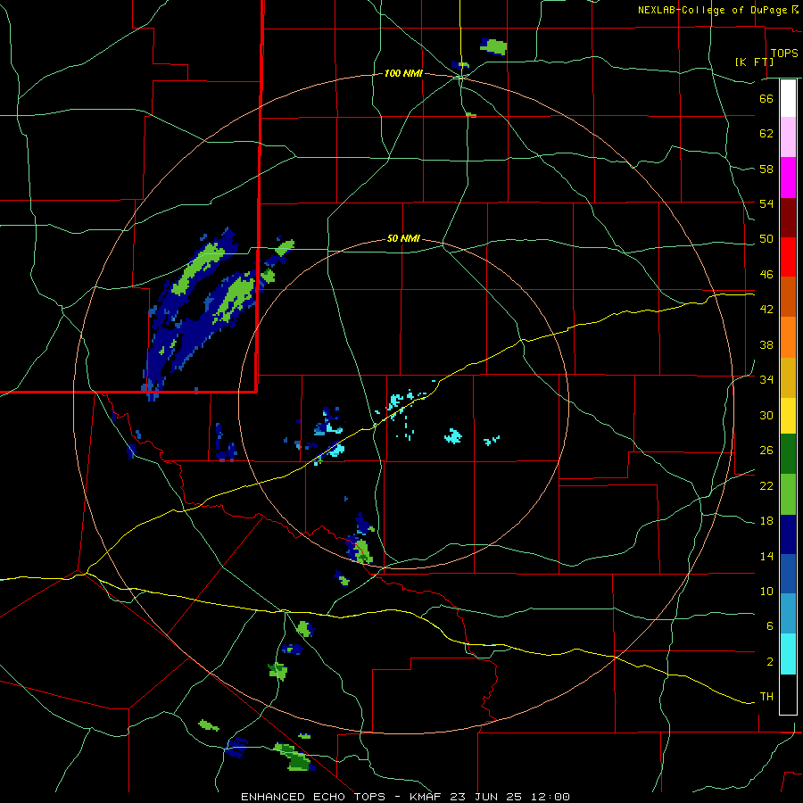Click the dark red legend swatch
Image resolution: width=803 pixels, height=803 pixels.
point(788,218)
